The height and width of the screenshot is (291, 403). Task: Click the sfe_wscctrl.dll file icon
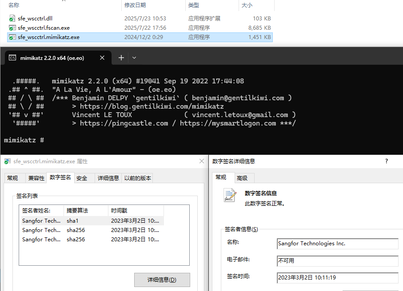click(x=12, y=19)
